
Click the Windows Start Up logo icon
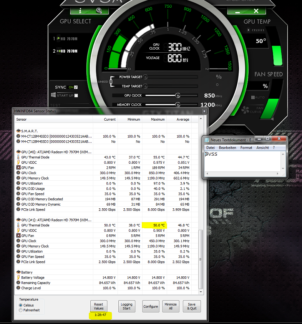pos(53,95)
